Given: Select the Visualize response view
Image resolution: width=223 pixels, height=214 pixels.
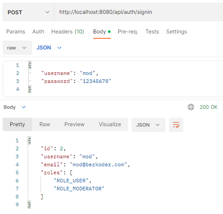Looking at the screenshot, I should [110, 124].
